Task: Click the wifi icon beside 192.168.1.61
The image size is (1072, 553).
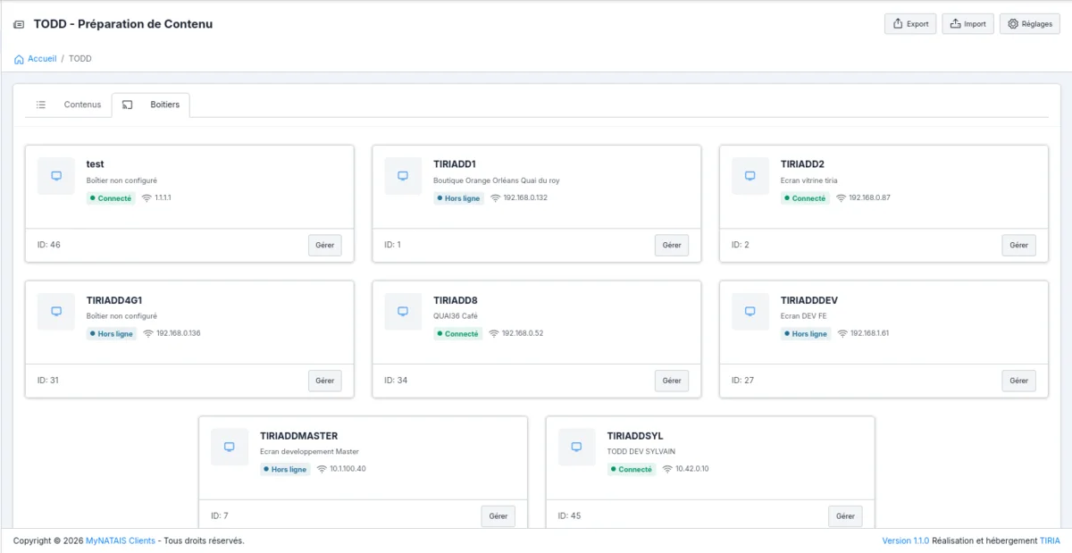Action: pos(842,334)
